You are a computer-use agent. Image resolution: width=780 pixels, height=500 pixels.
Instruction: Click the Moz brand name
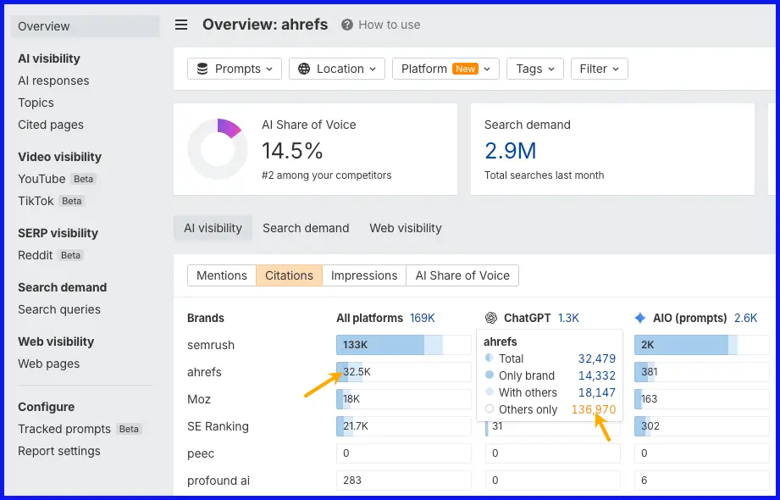point(199,399)
